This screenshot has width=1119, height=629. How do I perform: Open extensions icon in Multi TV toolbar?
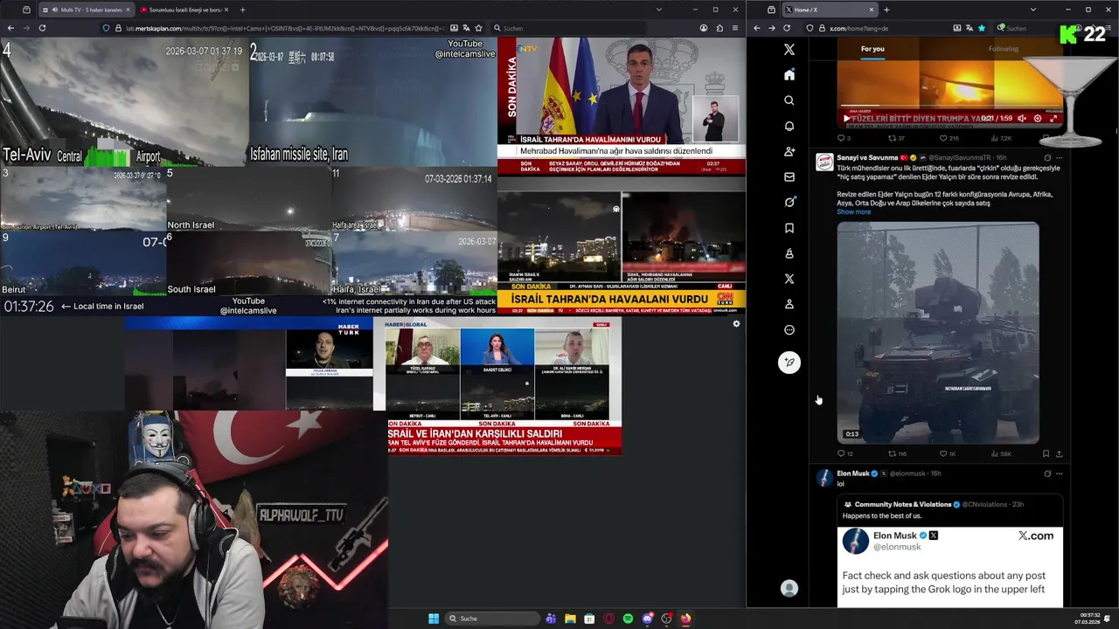[x=720, y=28]
